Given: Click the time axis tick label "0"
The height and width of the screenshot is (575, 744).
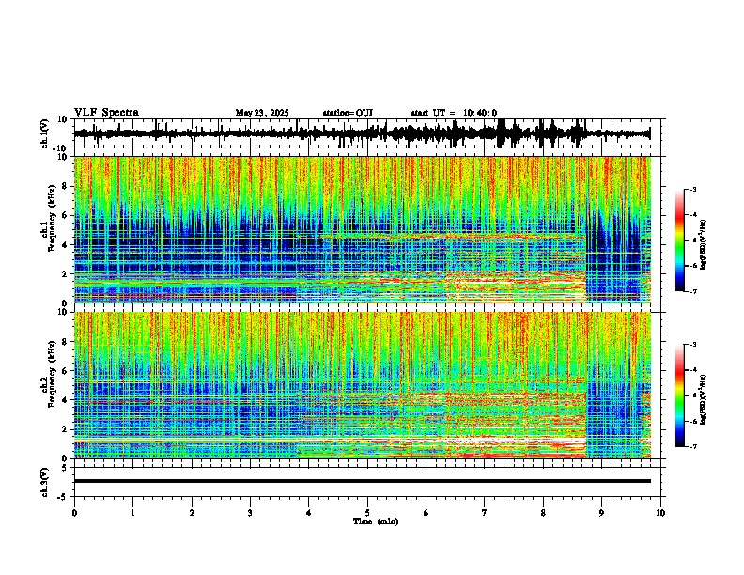Looking at the screenshot, I should point(74,513).
